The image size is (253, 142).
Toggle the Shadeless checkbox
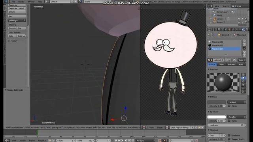(229, 135)
